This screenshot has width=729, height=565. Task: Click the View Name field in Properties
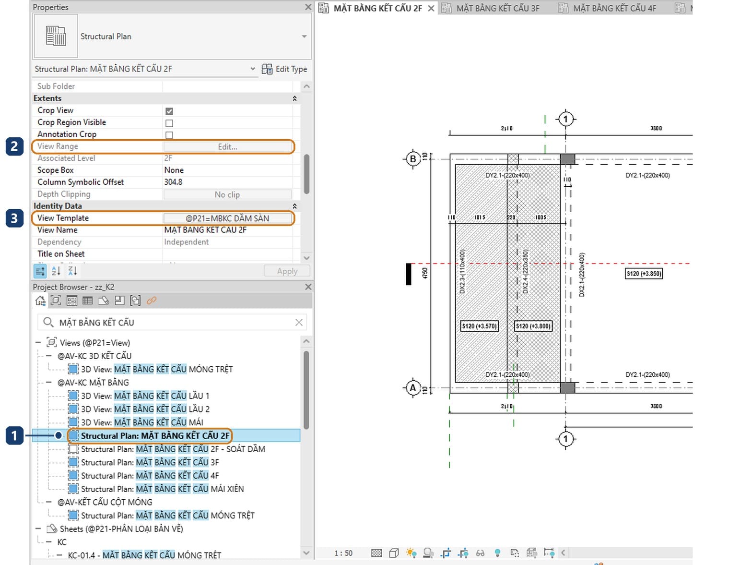tap(227, 230)
